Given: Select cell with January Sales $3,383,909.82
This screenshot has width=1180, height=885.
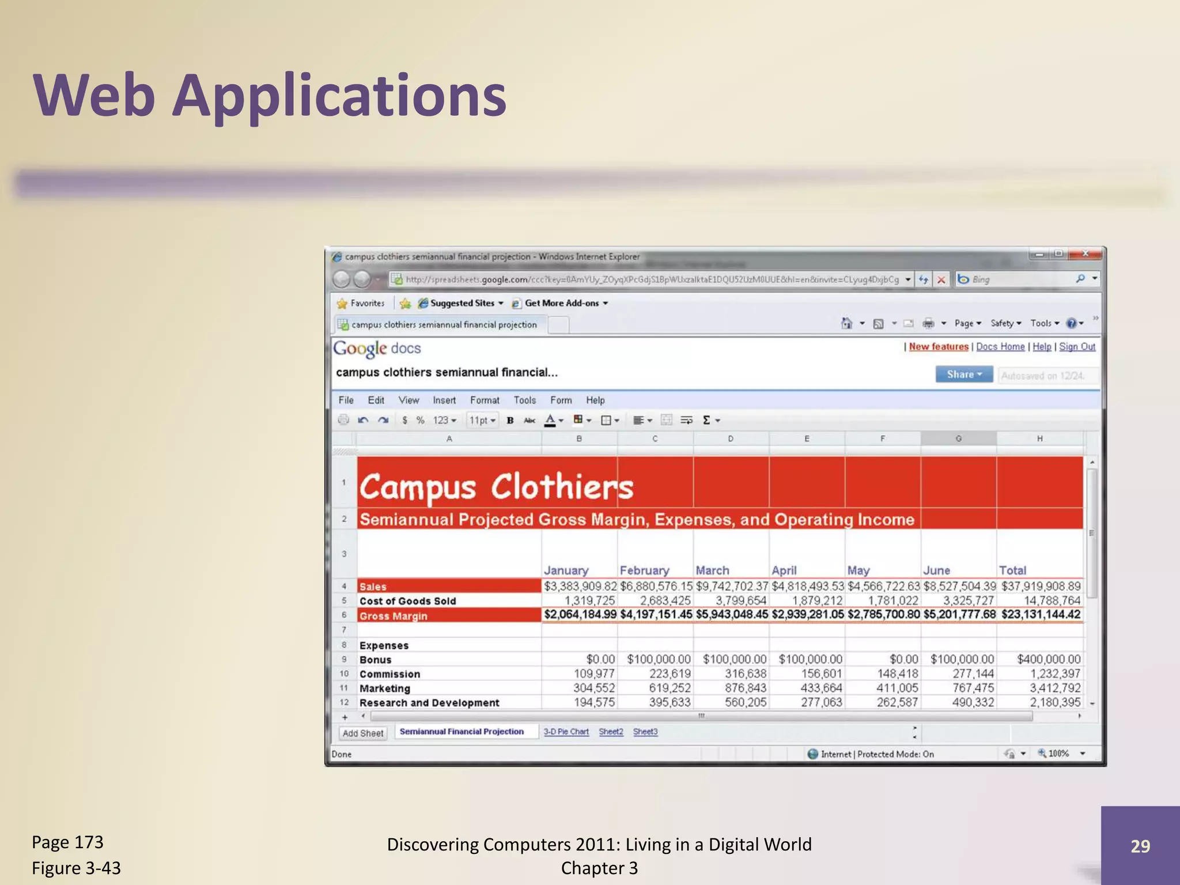Looking at the screenshot, I should pos(580,586).
